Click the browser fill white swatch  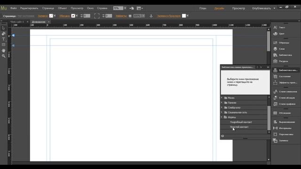click(x=184, y=16)
